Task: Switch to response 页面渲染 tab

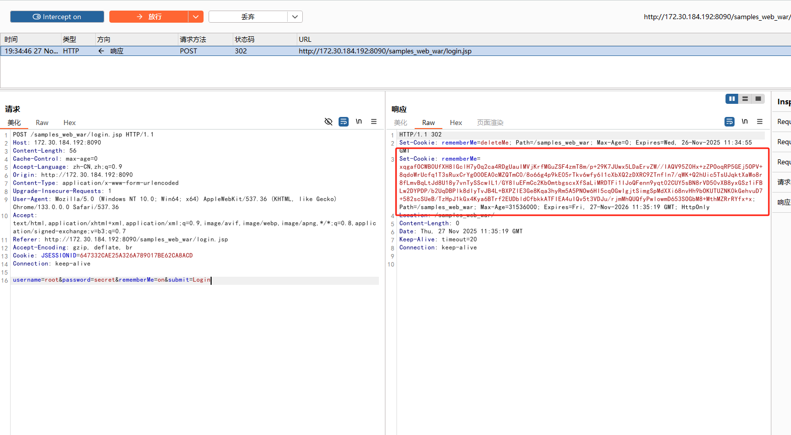Action: coord(490,122)
